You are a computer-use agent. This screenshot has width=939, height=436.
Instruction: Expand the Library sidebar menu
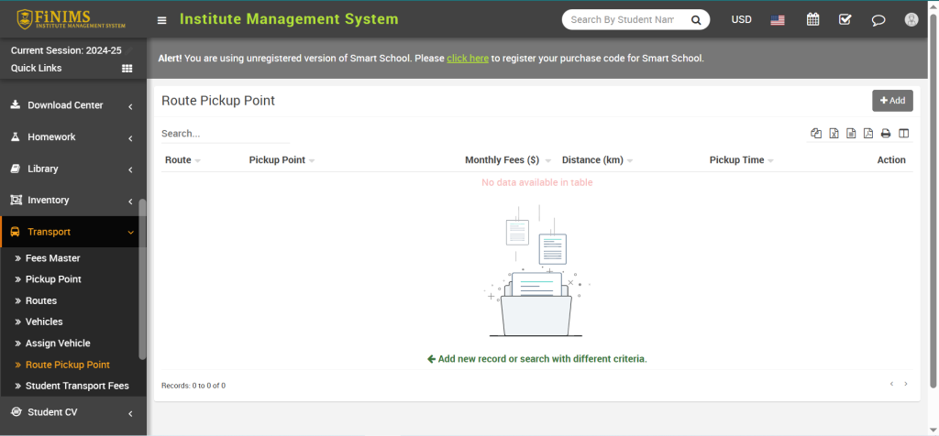pyautogui.click(x=72, y=169)
